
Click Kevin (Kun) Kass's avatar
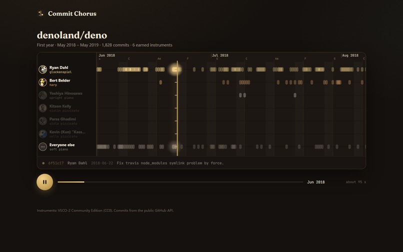click(42, 133)
